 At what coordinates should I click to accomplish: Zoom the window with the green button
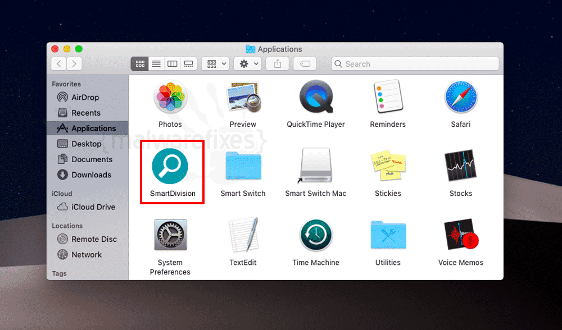79,49
